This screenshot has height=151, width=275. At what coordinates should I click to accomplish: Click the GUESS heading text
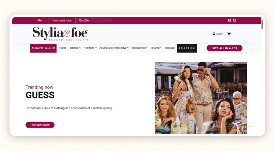point(40,95)
